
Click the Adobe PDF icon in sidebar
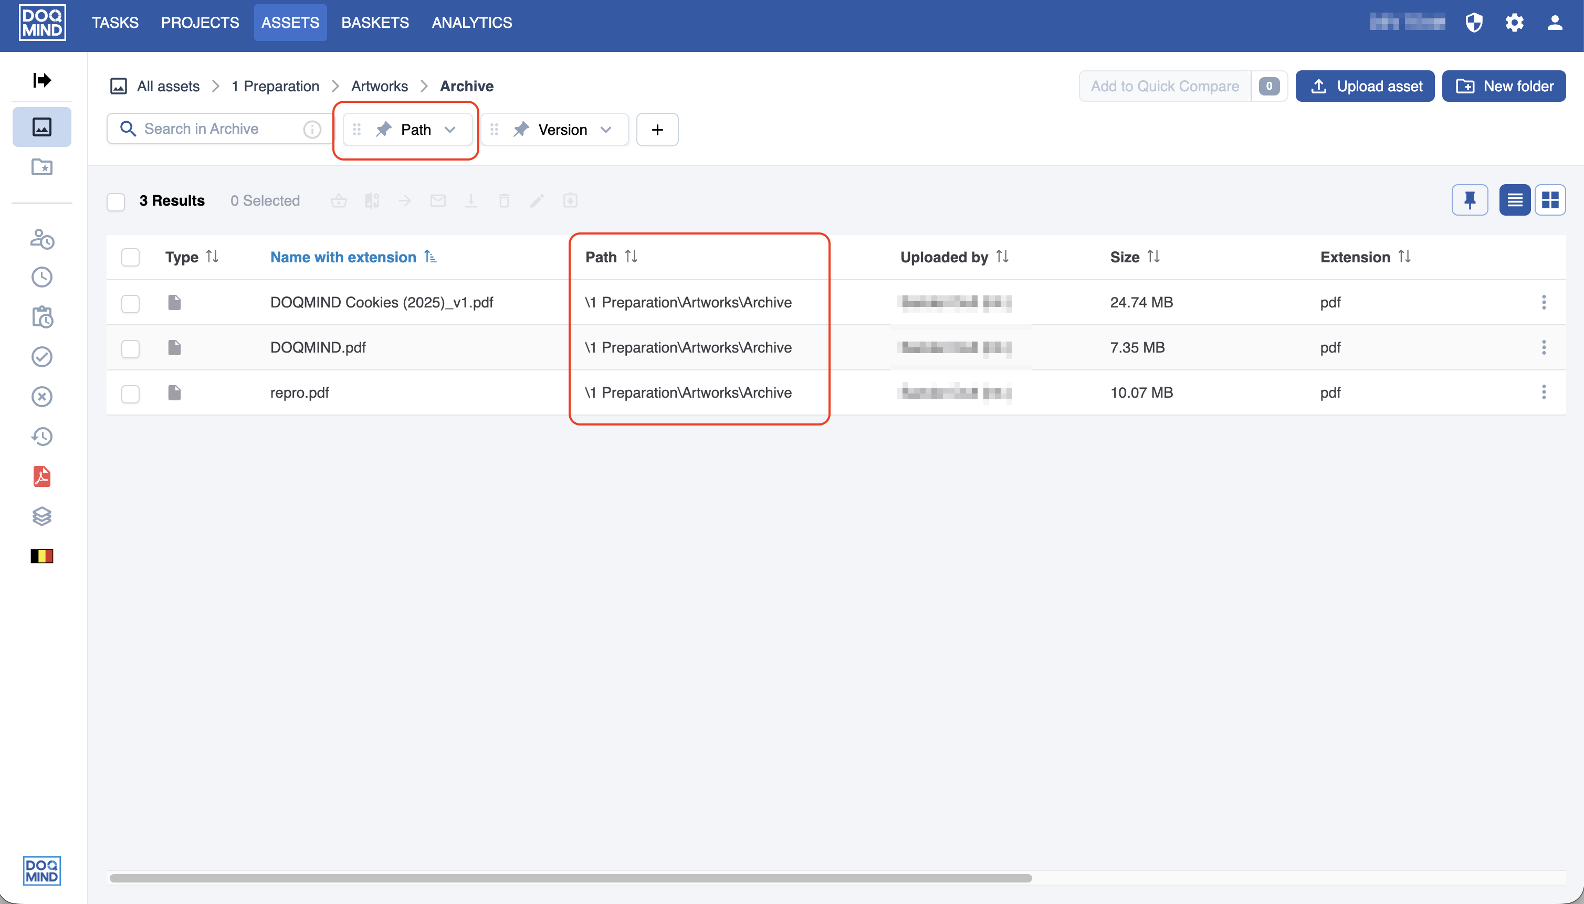[x=41, y=476]
